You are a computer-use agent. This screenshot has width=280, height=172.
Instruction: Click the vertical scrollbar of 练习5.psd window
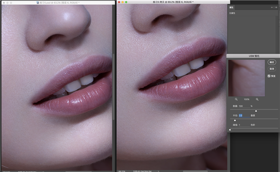pyautogui.click(x=113, y=87)
